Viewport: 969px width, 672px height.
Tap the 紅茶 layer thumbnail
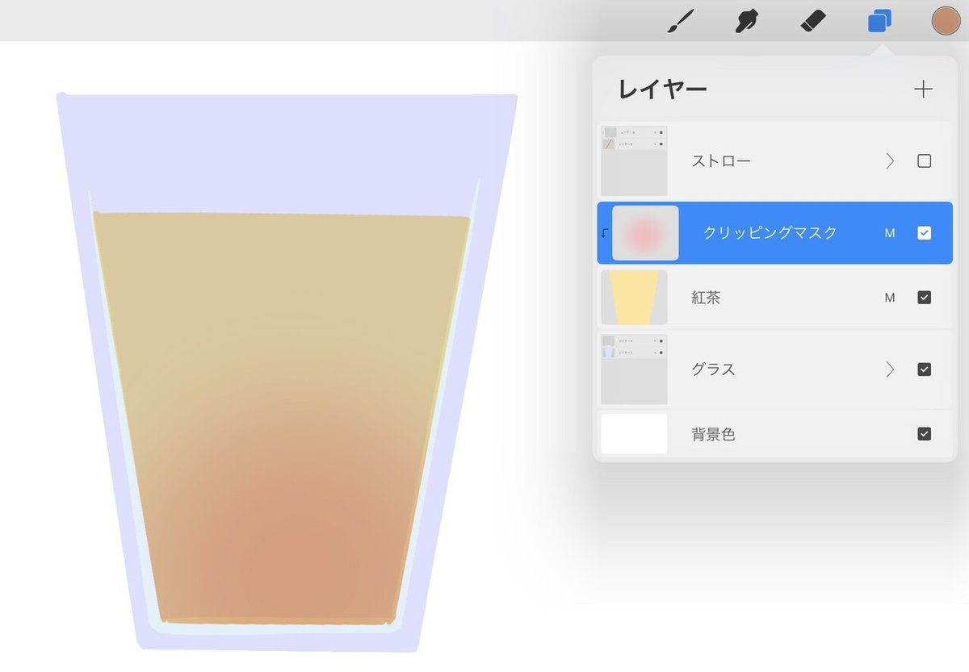(634, 297)
